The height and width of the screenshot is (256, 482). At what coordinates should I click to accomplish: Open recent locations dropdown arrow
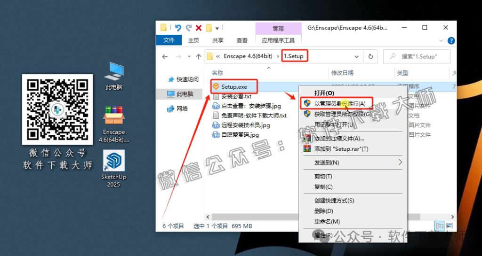[189, 57]
